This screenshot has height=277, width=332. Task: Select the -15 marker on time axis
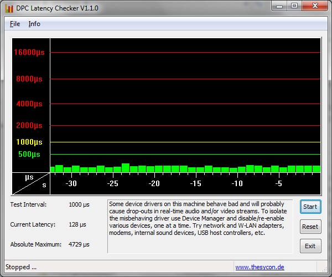pos(195,183)
